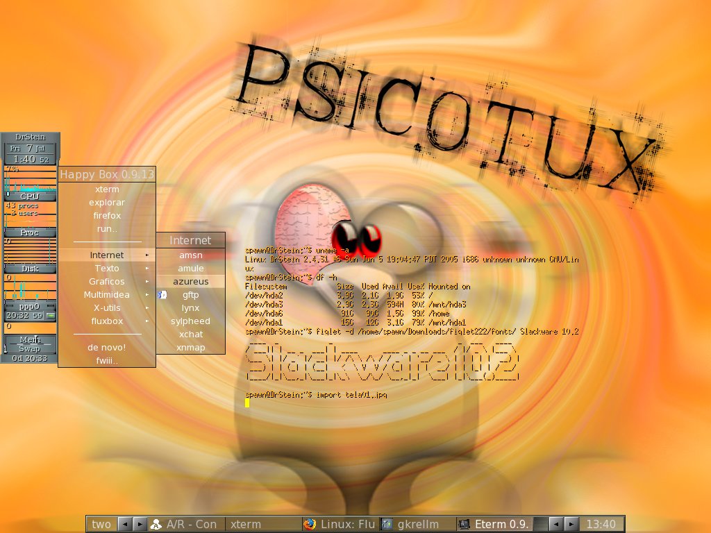The height and width of the screenshot is (533, 711).
Task: Click the gkrellm icon in the taskbar
Action: (x=386, y=524)
